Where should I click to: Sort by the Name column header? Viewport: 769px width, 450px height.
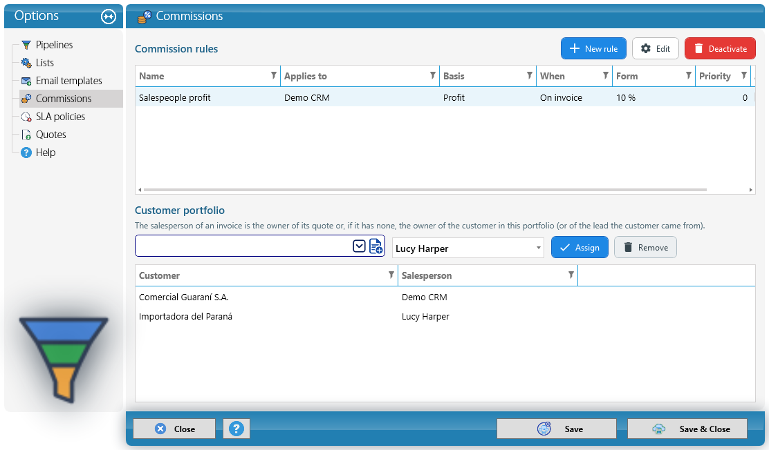click(x=151, y=76)
